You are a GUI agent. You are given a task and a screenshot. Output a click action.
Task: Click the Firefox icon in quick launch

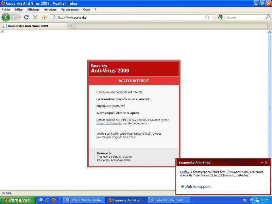pyautogui.click(x=54, y=200)
